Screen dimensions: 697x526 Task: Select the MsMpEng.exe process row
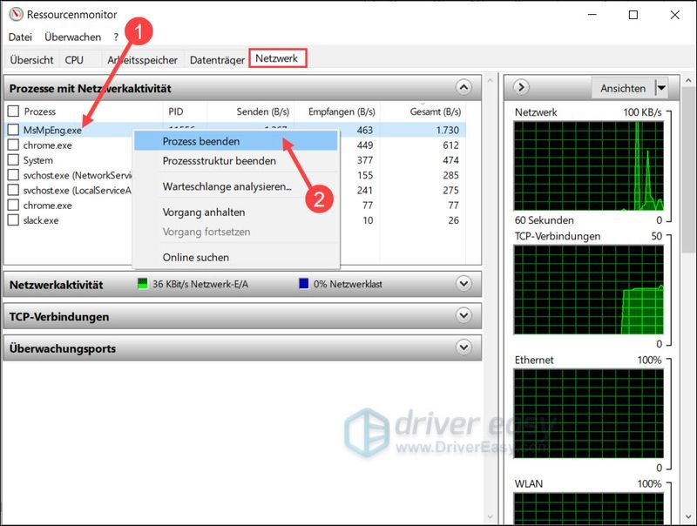click(236, 130)
